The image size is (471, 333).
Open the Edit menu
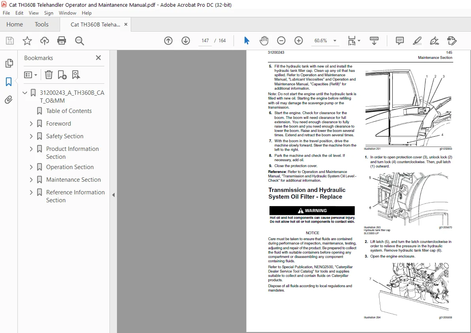[19, 13]
